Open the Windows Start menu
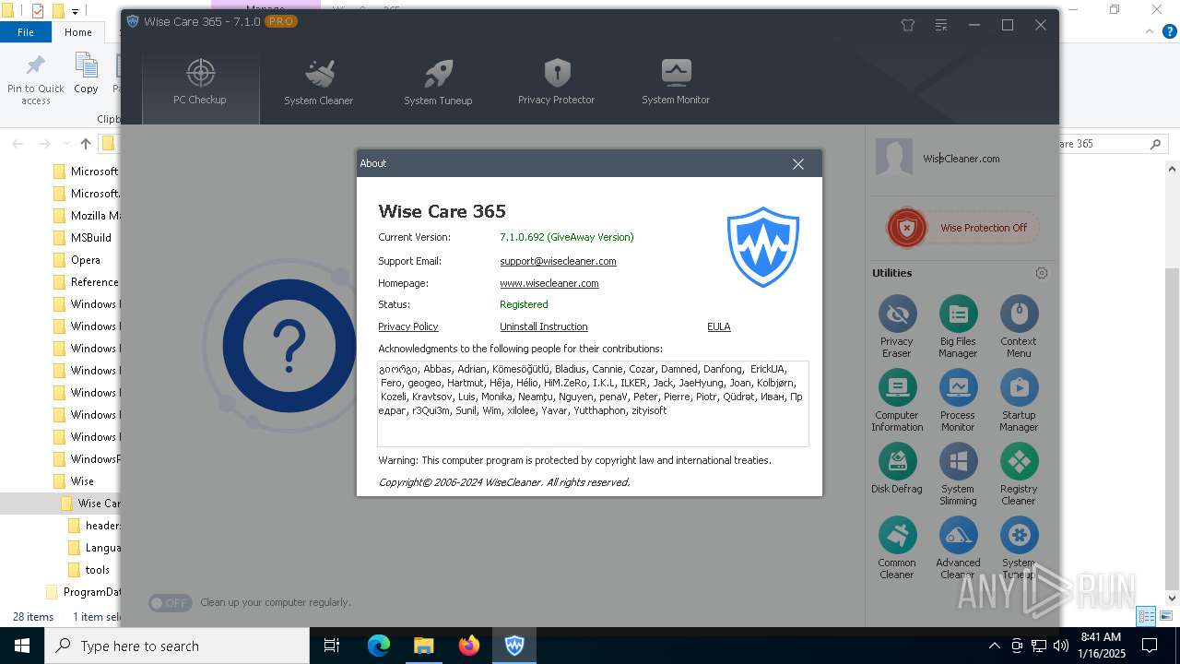The image size is (1180, 664). tap(21, 646)
